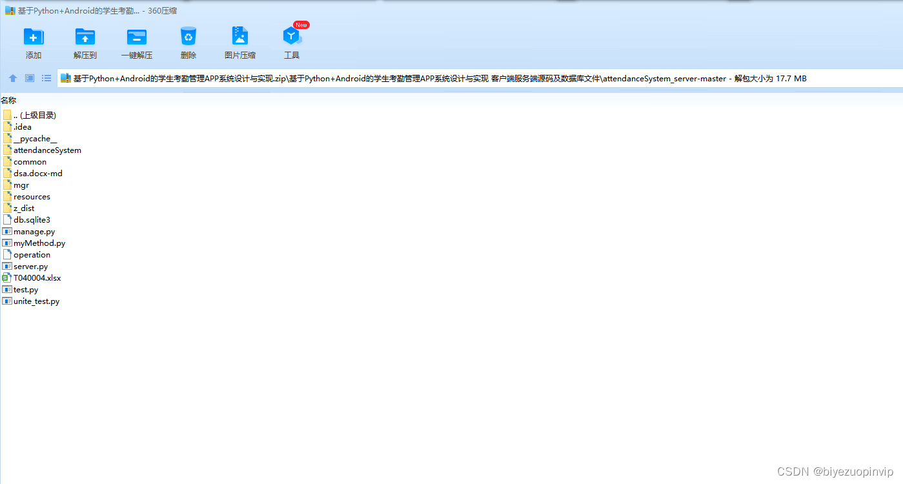Open the Image Compression (图片压缩) tool
This screenshot has width=903, height=484.
(240, 36)
